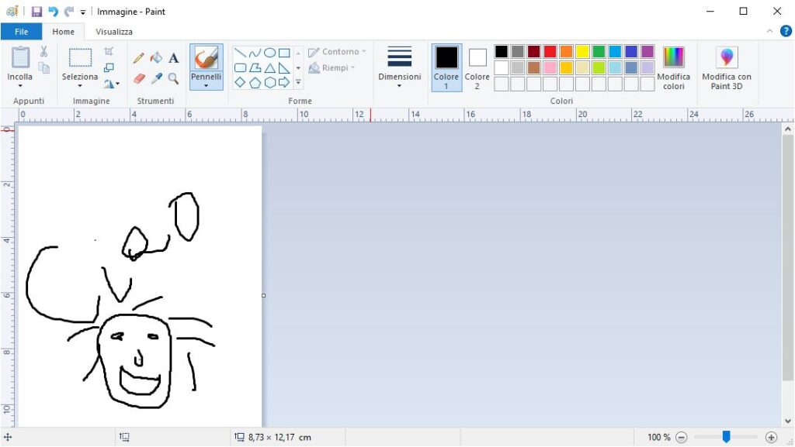Image resolution: width=795 pixels, height=447 pixels.
Task: Click the vertical scrollbar up arrow
Action: (787, 129)
